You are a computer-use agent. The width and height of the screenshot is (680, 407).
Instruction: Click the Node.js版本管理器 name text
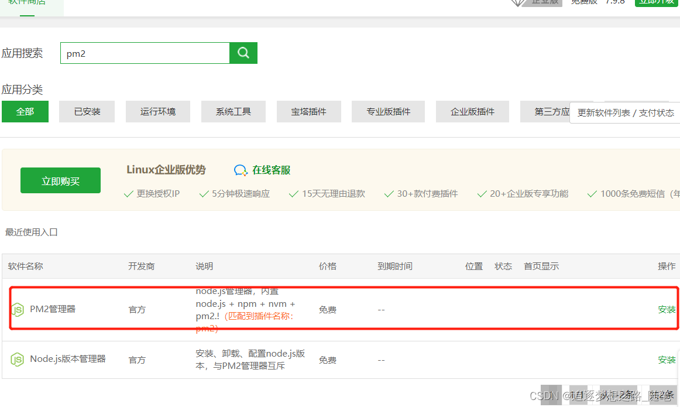click(68, 359)
